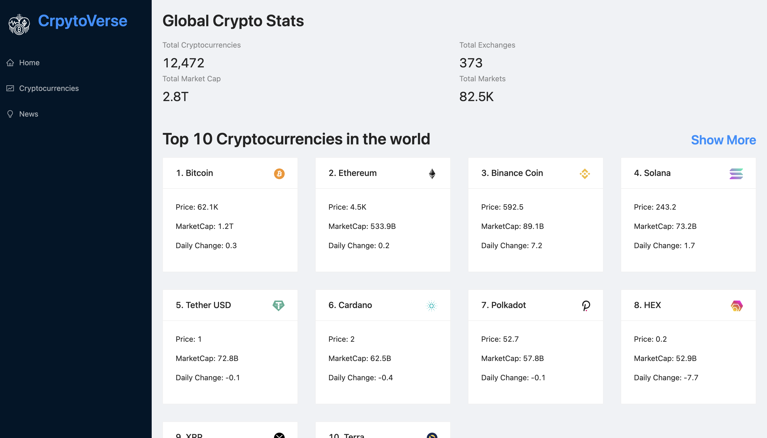The width and height of the screenshot is (767, 438).
Task: Select the Cardano icon
Action: tap(432, 305)
